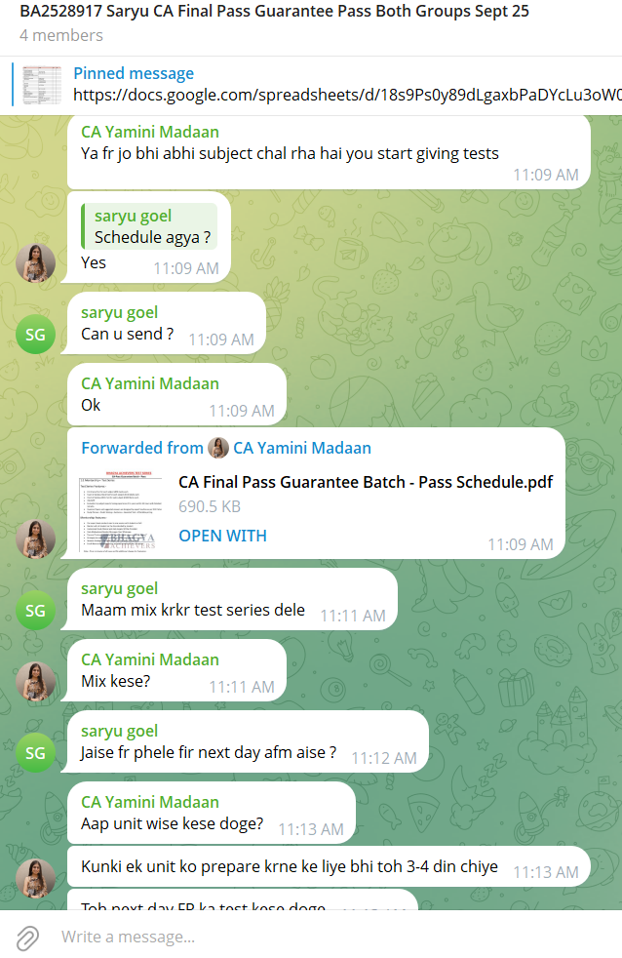Click the SG avatar beside 'Jaise fr phele' message
622x958 pixels.
click(x=35, y=753)
